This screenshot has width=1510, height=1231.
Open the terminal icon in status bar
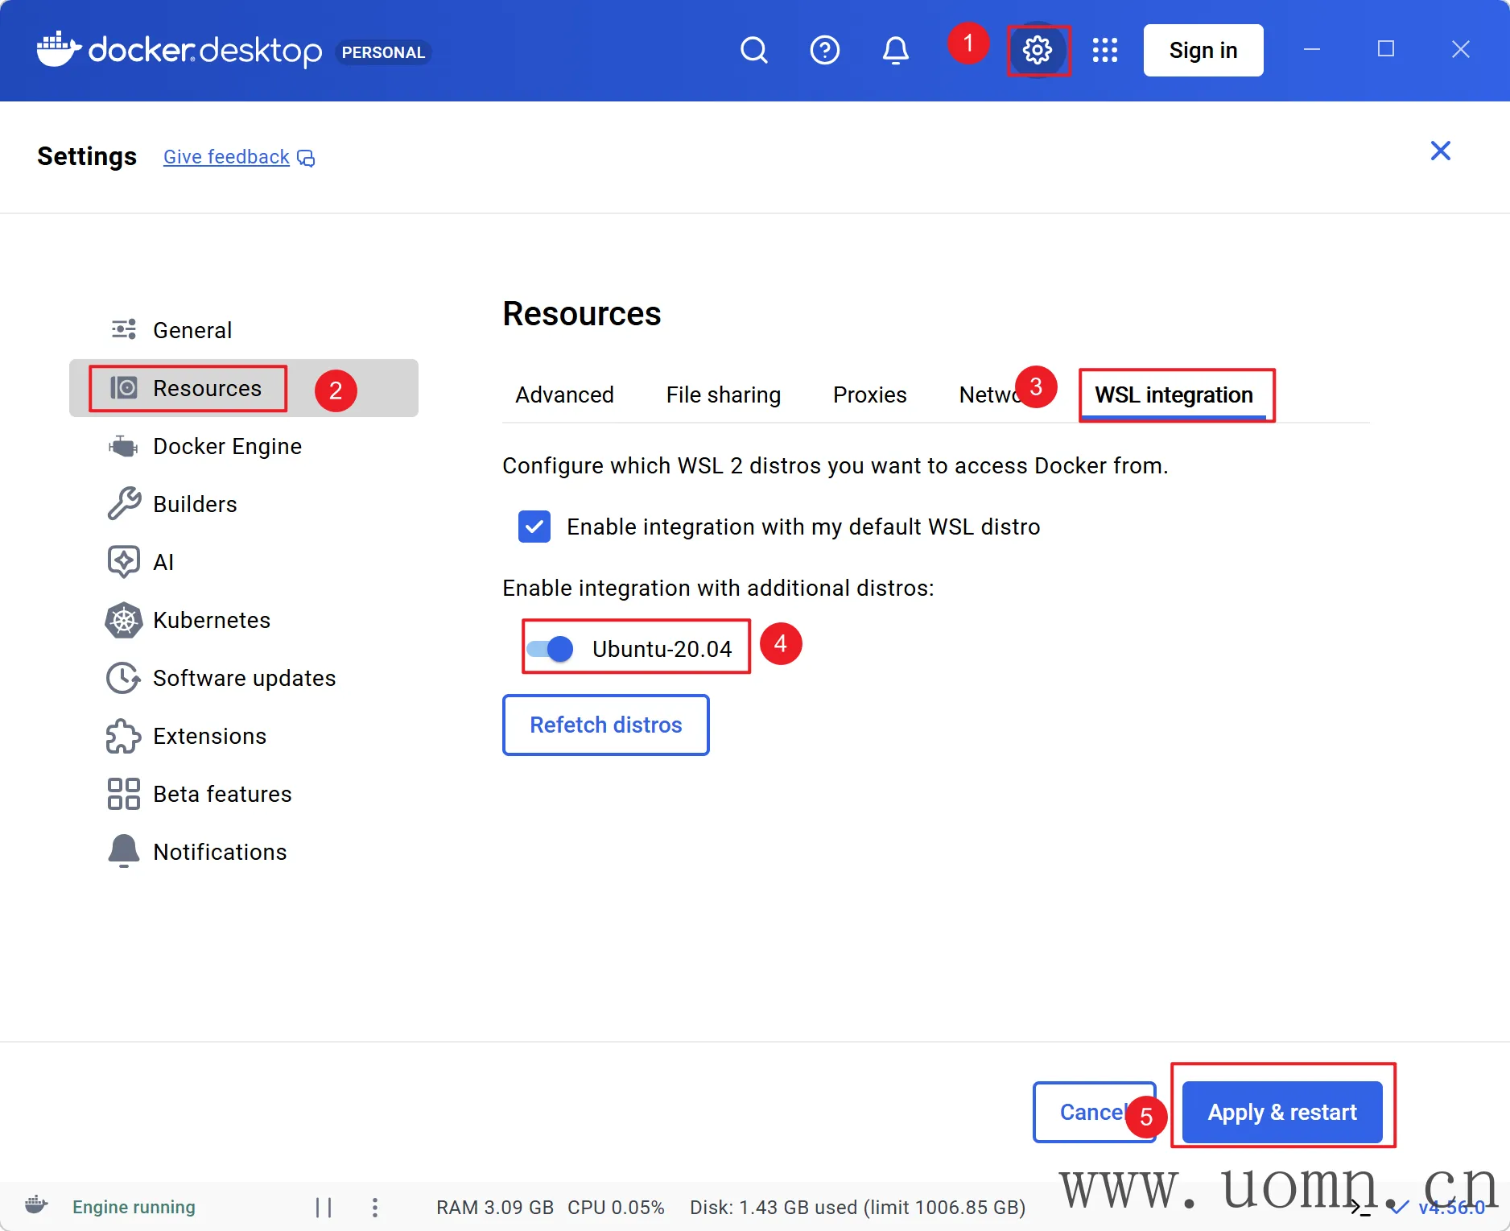click(x=1359, y=1207)
